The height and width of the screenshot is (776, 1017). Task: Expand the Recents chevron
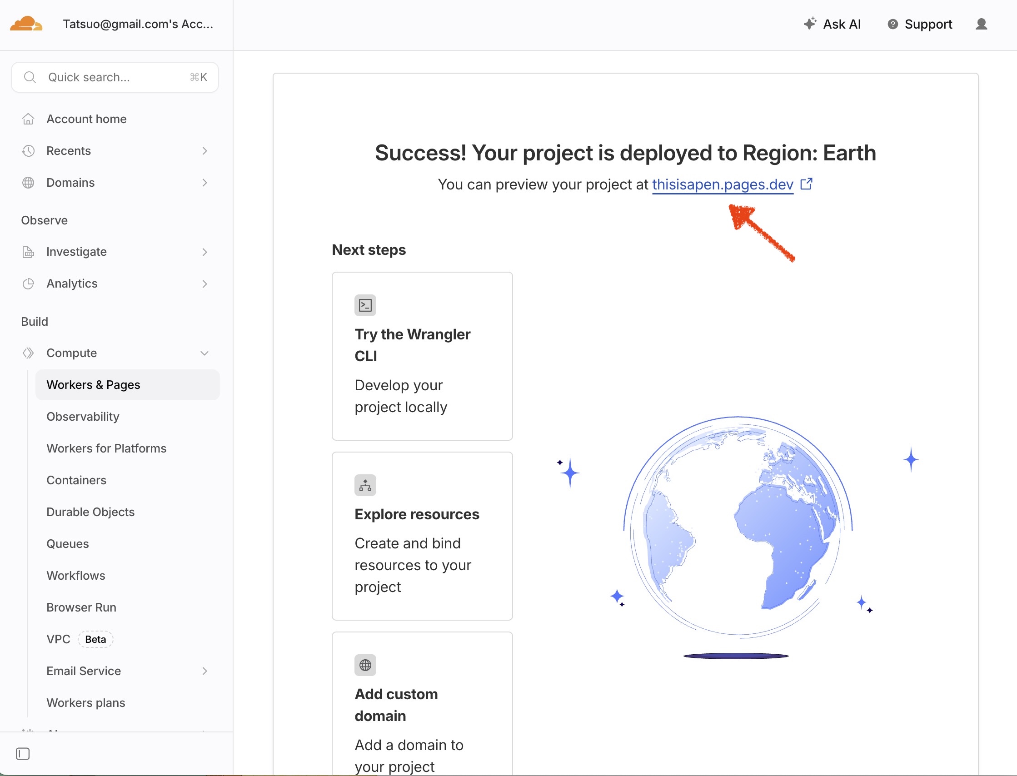[204, 151]
